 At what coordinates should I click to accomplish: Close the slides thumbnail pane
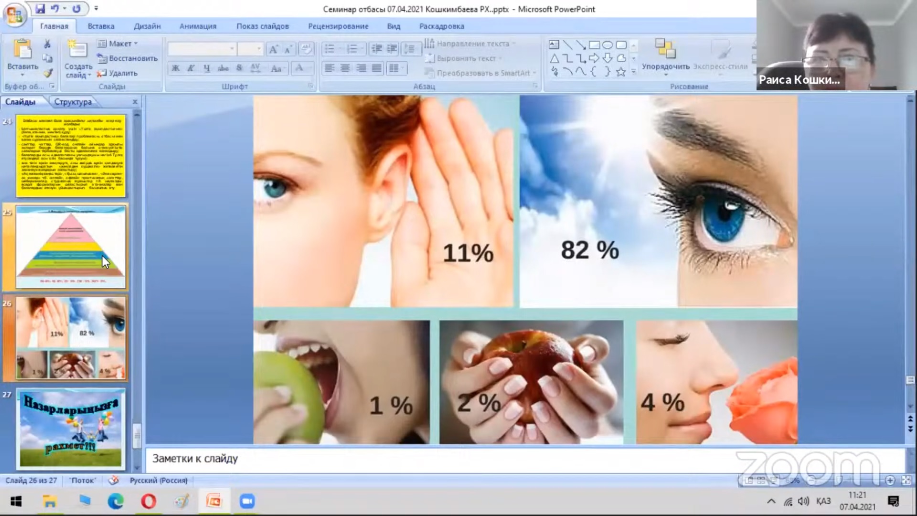tap(135, 102)
